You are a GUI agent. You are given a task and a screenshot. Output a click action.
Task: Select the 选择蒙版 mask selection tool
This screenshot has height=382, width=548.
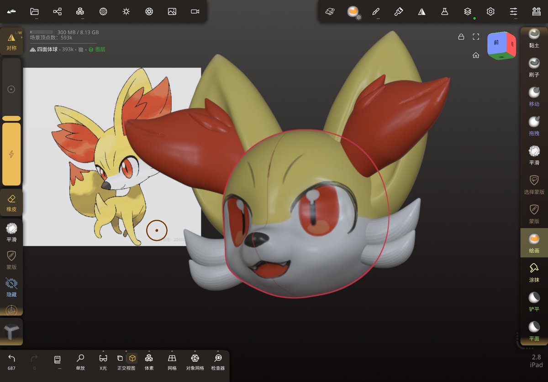(534, 184)
